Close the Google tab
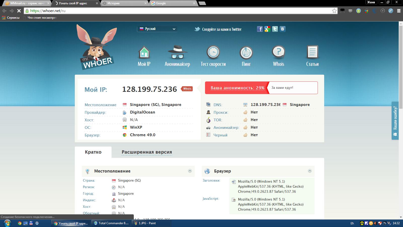The width and height of the screenshot is (403, 227). coord(194,3)
